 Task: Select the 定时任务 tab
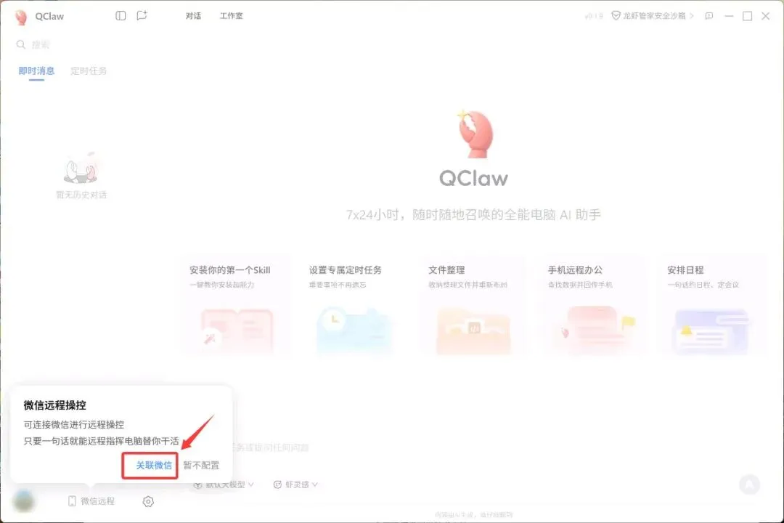[89, 70]
